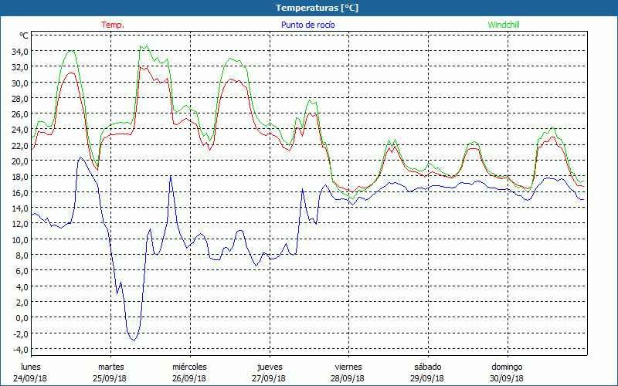This screenshot has height=386, width=618.
Task: Click the miércoles day label
Action: pos(189,367)
